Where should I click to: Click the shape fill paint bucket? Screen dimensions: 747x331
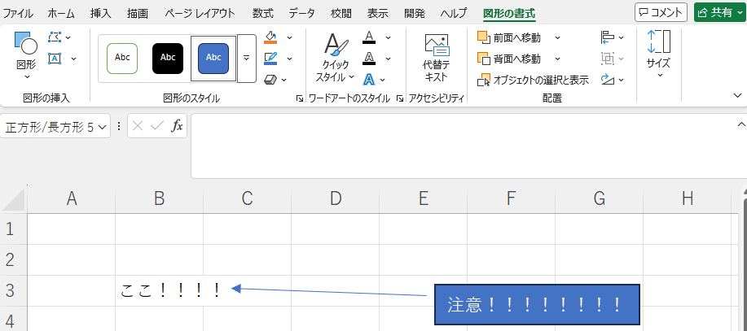(x=270, y=37)
